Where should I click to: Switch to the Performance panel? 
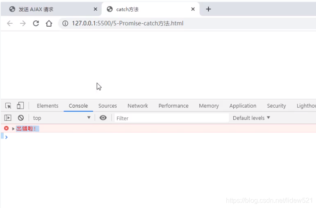(173, 106)
